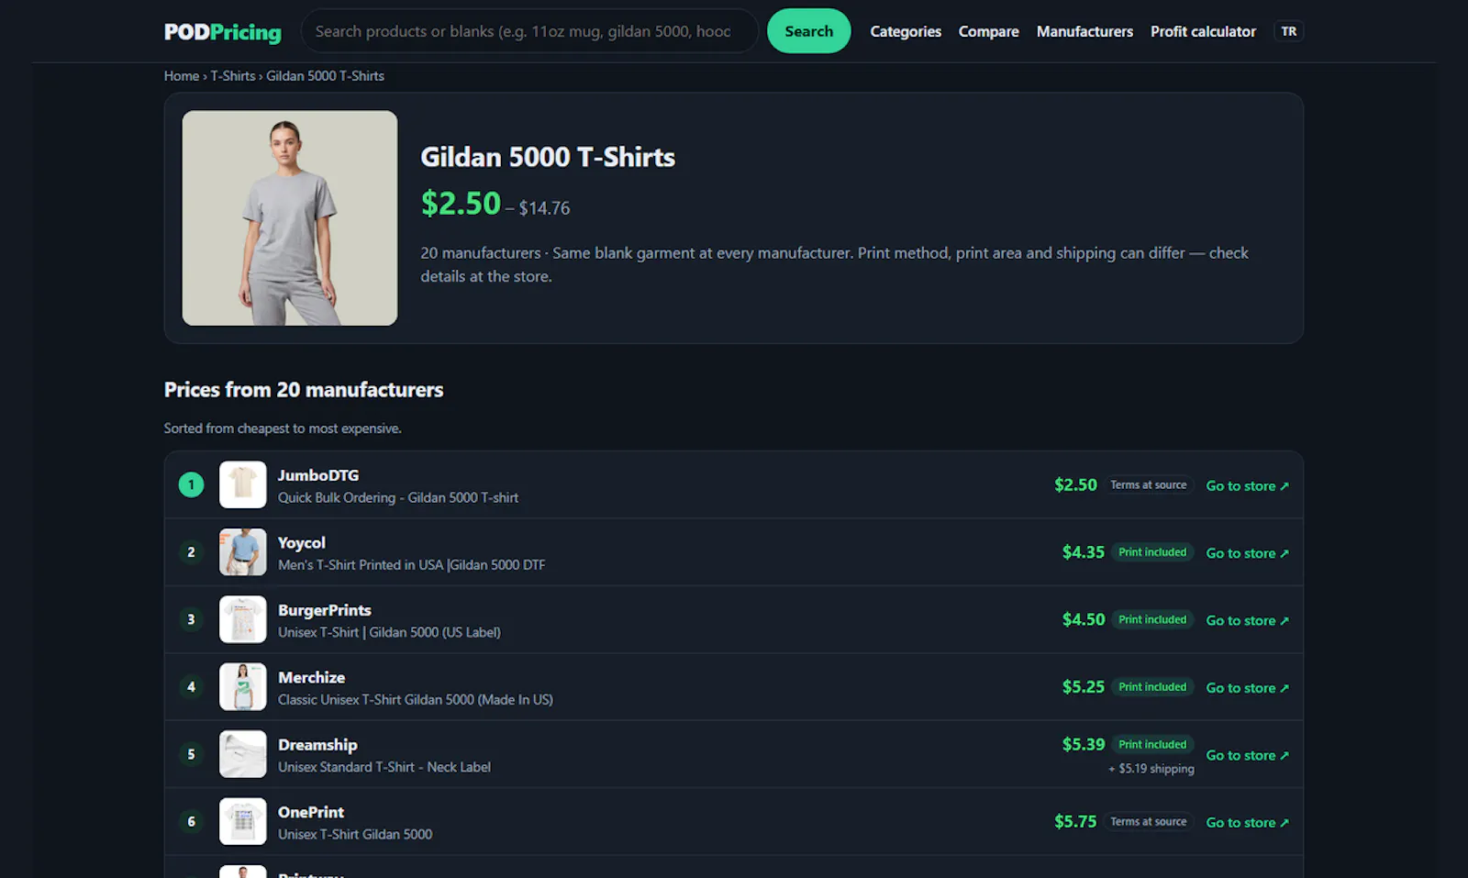Go to store for OnePrint
Viewport: 1468px width, 878px height.
1247,822
